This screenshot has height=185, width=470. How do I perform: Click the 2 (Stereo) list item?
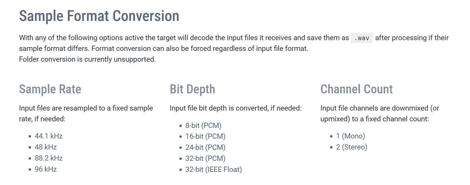click(352, 147)
